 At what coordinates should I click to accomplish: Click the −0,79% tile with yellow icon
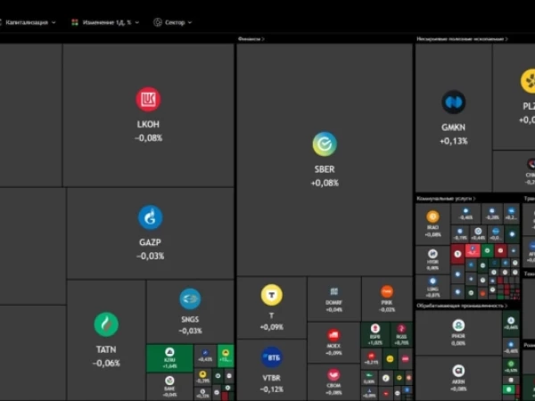coord(202,377)
